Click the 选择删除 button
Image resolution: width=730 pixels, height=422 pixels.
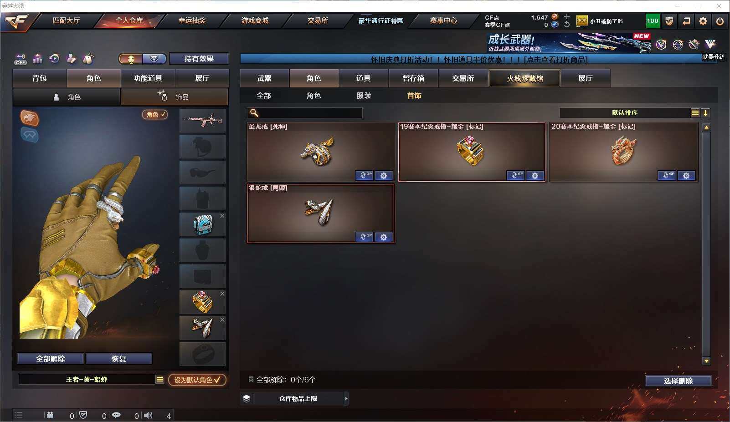point(679,381)
